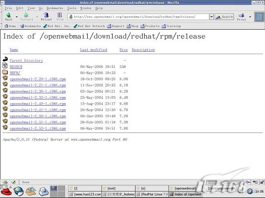Launch the web browser globe panel icon
This screenshot has width=265, height=198.
point(18,191)
